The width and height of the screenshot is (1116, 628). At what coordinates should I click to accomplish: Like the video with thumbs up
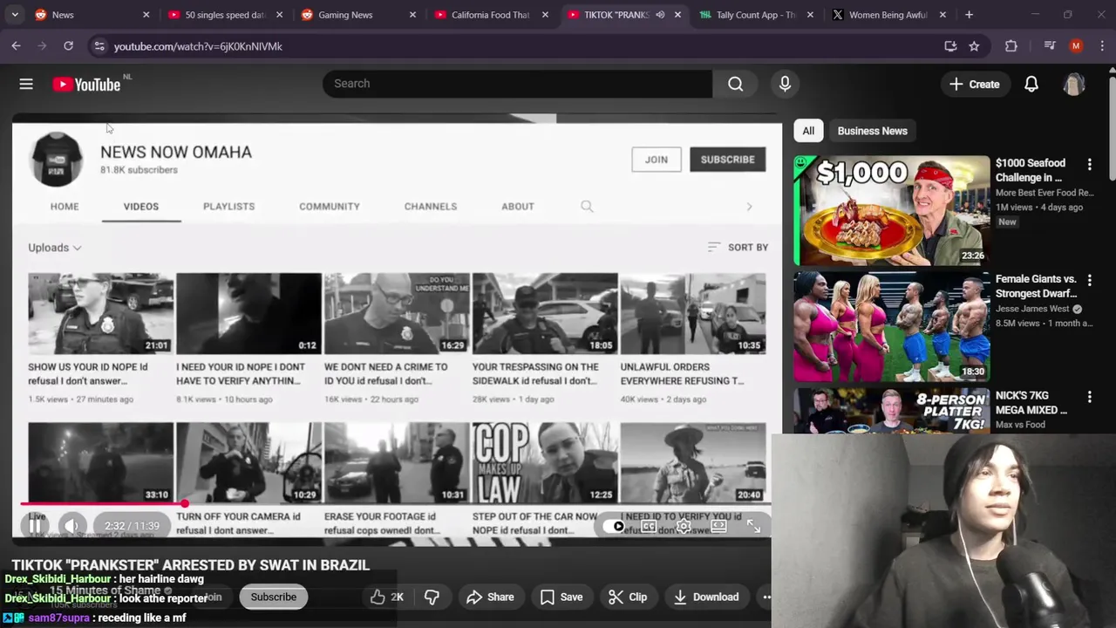click(x=386, y=597)
